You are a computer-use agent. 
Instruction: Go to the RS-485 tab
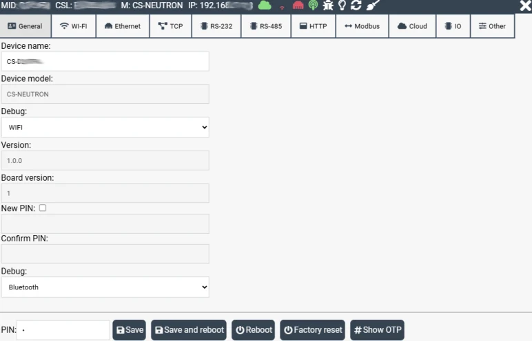point(266,26)
